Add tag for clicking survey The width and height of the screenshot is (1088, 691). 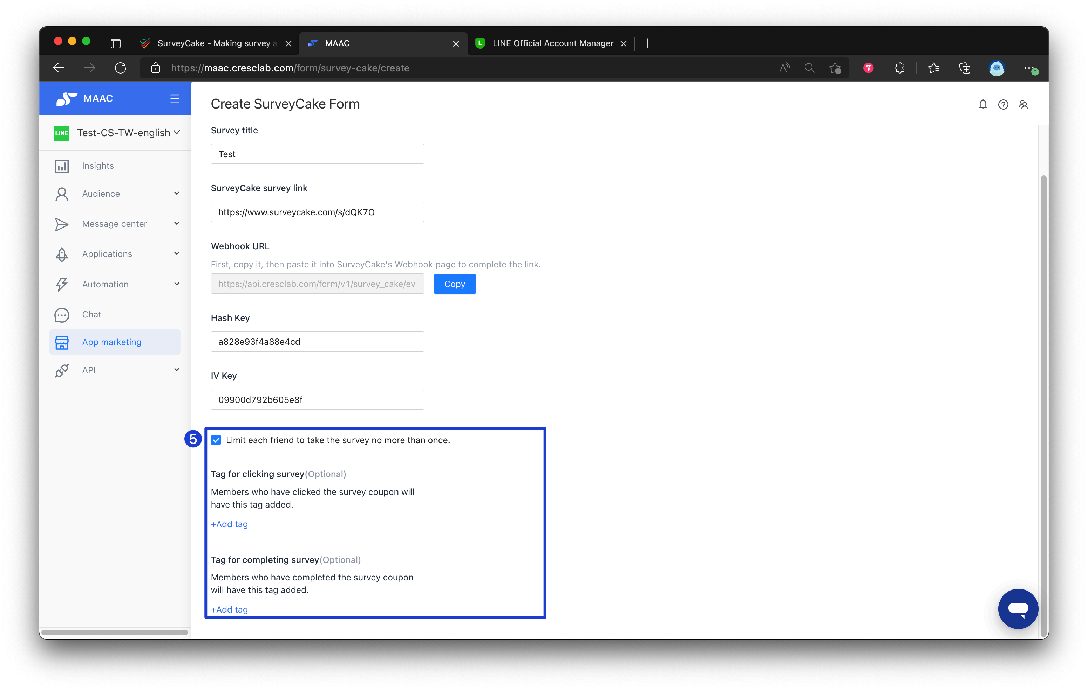(230, 524)
